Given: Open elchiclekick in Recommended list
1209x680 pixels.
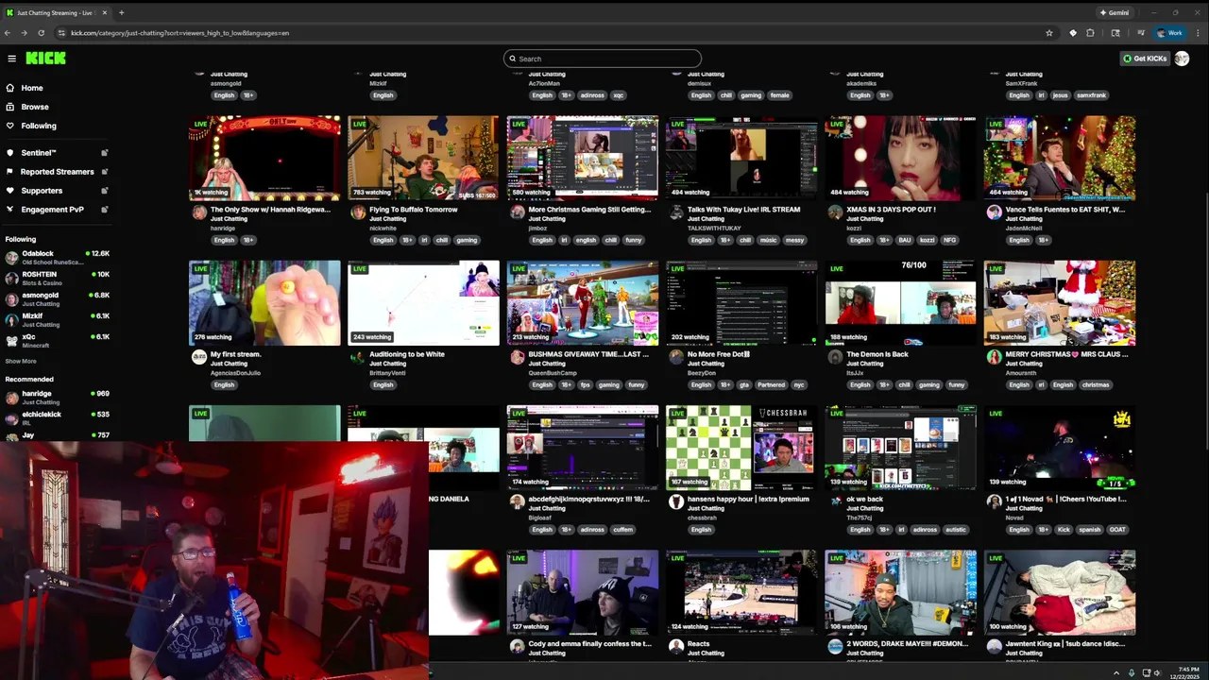Looking at the screenshot, I should tap(57, 418).
